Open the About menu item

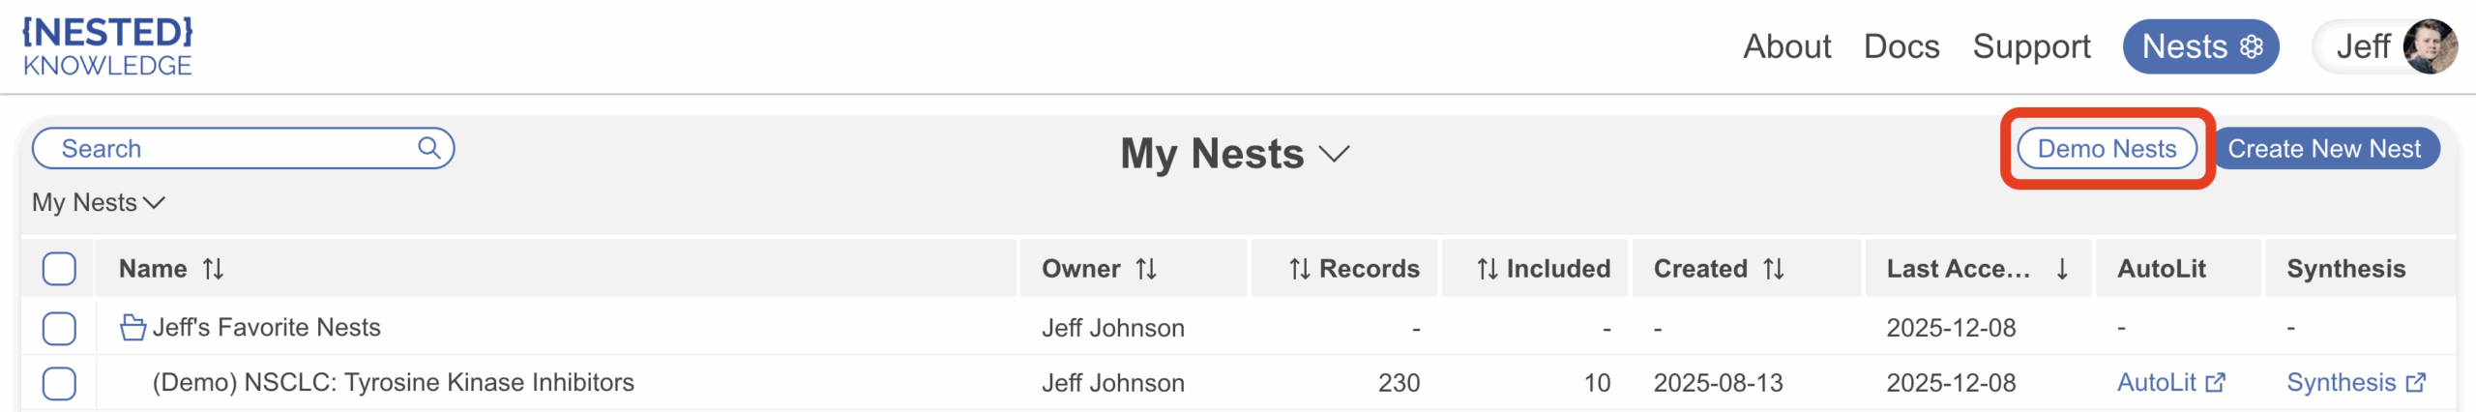coord(1786,46)
